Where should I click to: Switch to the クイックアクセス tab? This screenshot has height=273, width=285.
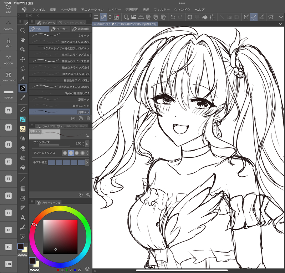(72, 22)
